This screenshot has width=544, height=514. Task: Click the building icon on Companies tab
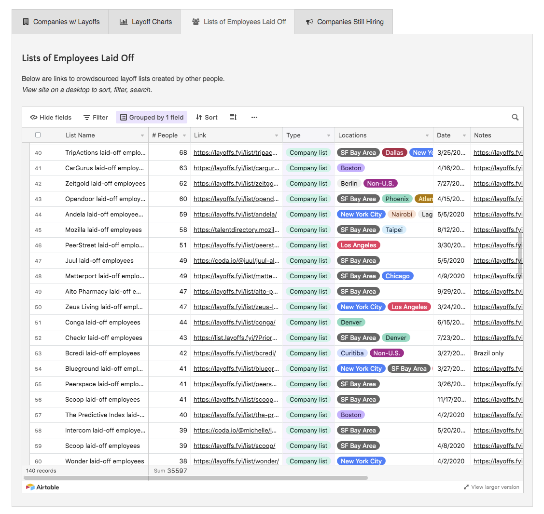tap(26, 22)
